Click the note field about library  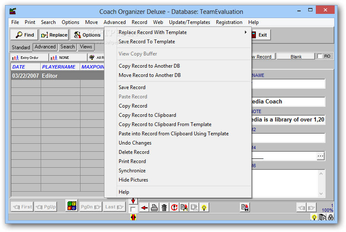[288, 120]
